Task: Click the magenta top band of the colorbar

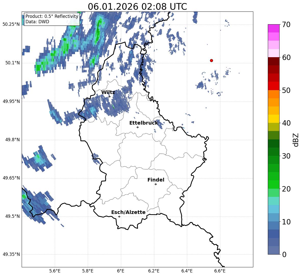Action: 273,28
